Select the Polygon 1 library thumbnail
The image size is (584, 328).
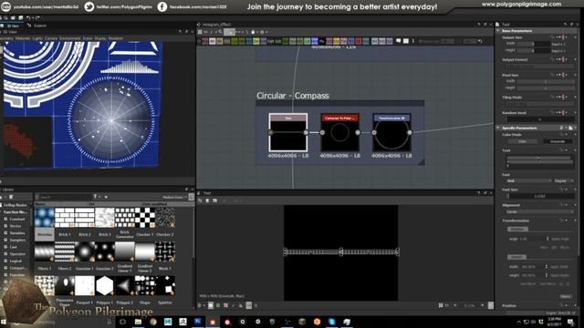point(105,285)
